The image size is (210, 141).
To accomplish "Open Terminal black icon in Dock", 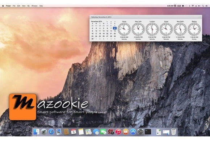I will click(148, 132).
